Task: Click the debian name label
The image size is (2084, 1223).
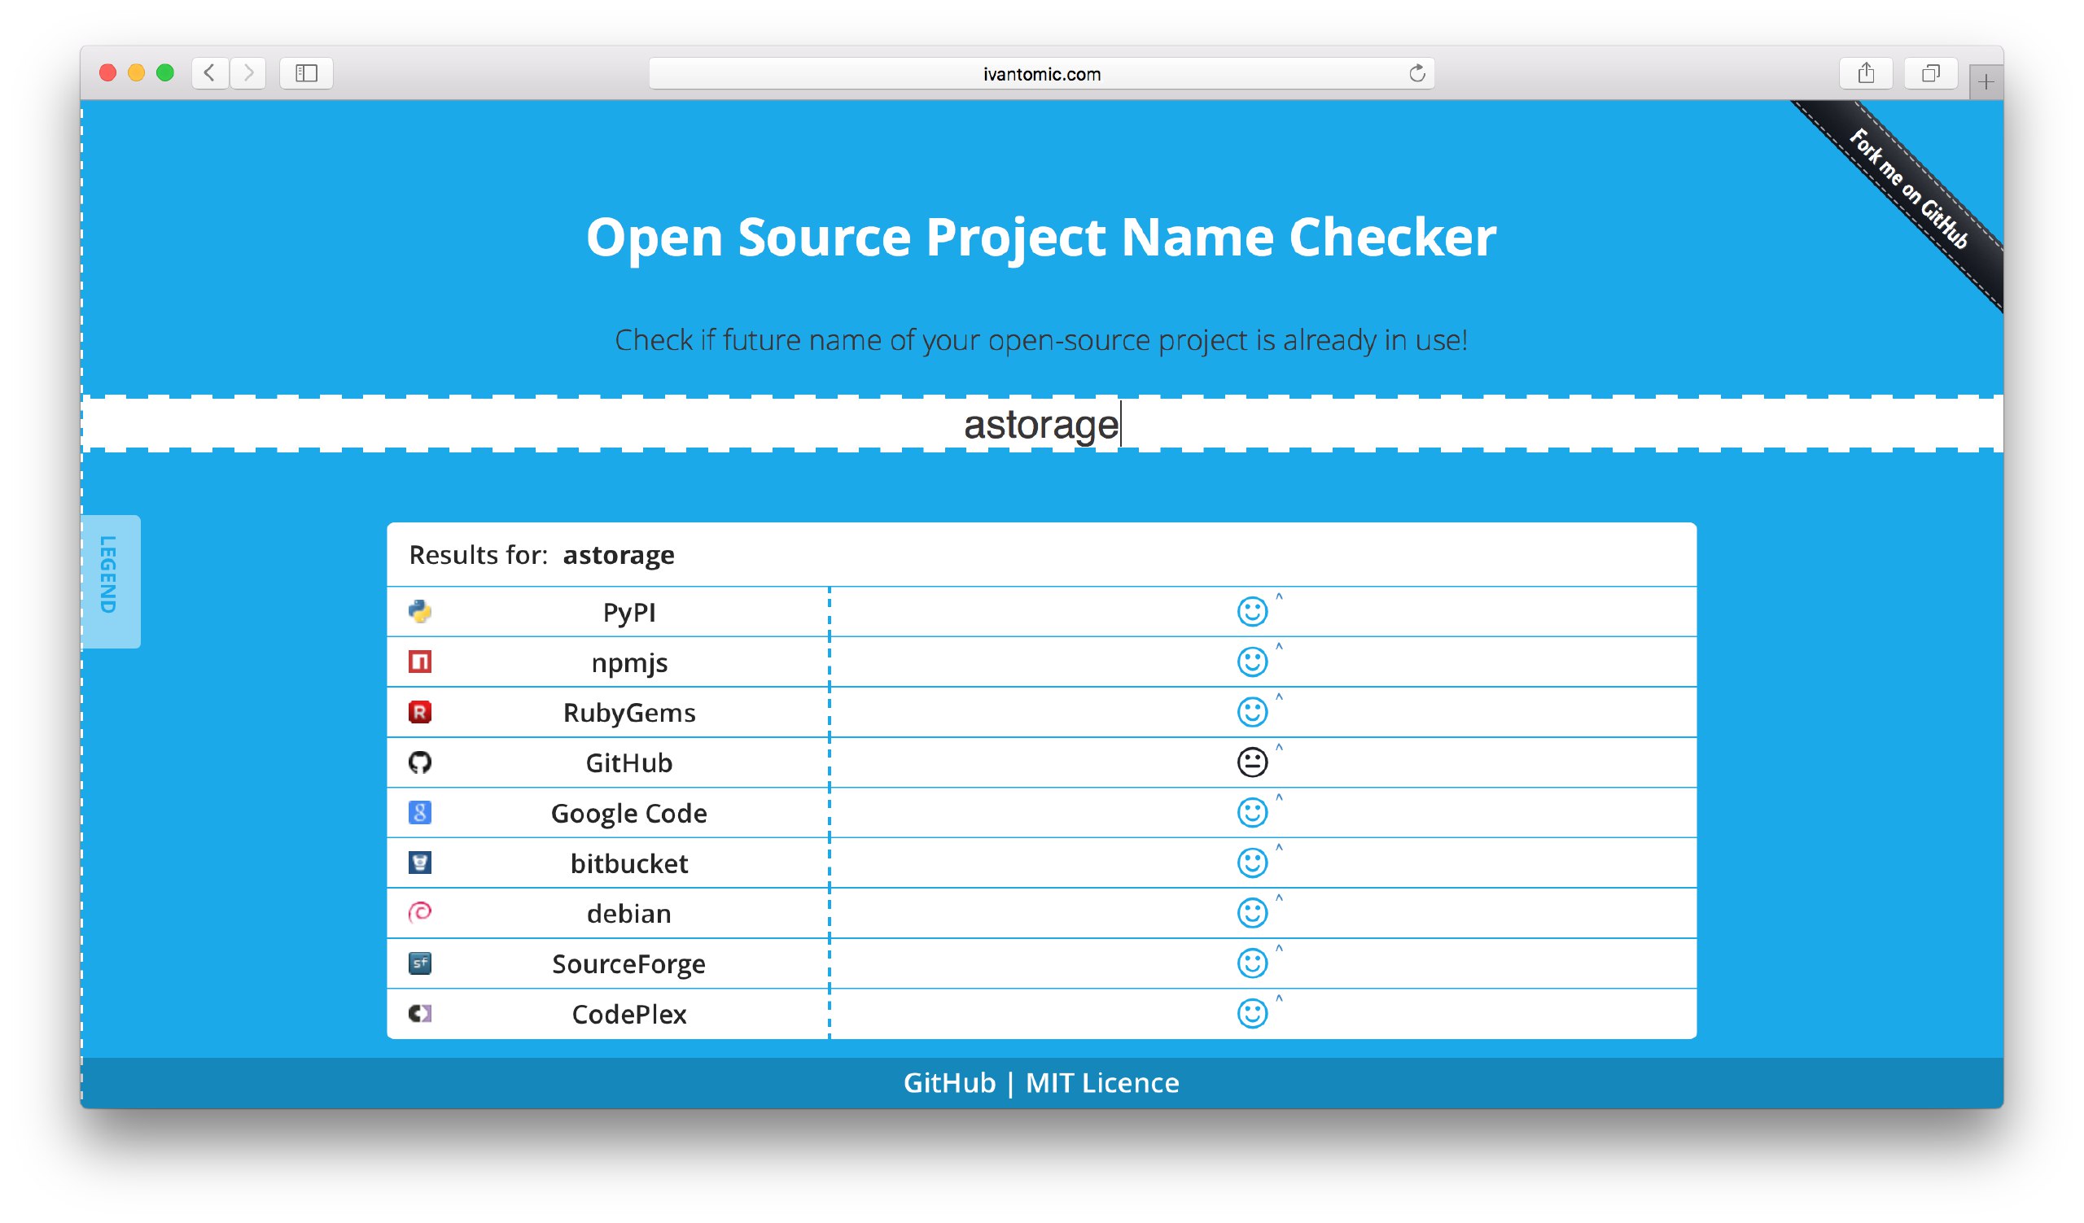Action: coord(629,914)
